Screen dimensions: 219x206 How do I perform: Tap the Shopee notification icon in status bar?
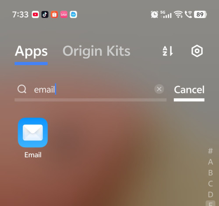point(54,14)
